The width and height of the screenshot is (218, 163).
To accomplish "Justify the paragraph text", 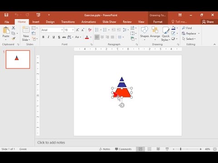I will click(113, 37).
